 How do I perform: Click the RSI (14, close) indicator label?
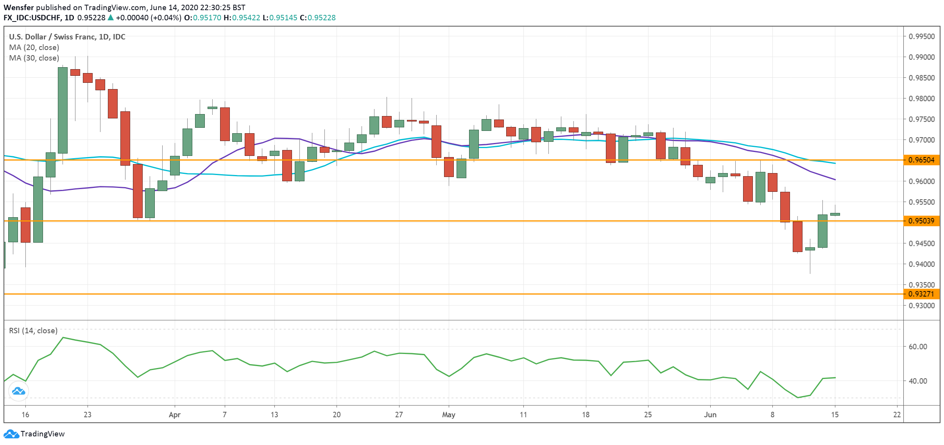[x=33, y=331]
